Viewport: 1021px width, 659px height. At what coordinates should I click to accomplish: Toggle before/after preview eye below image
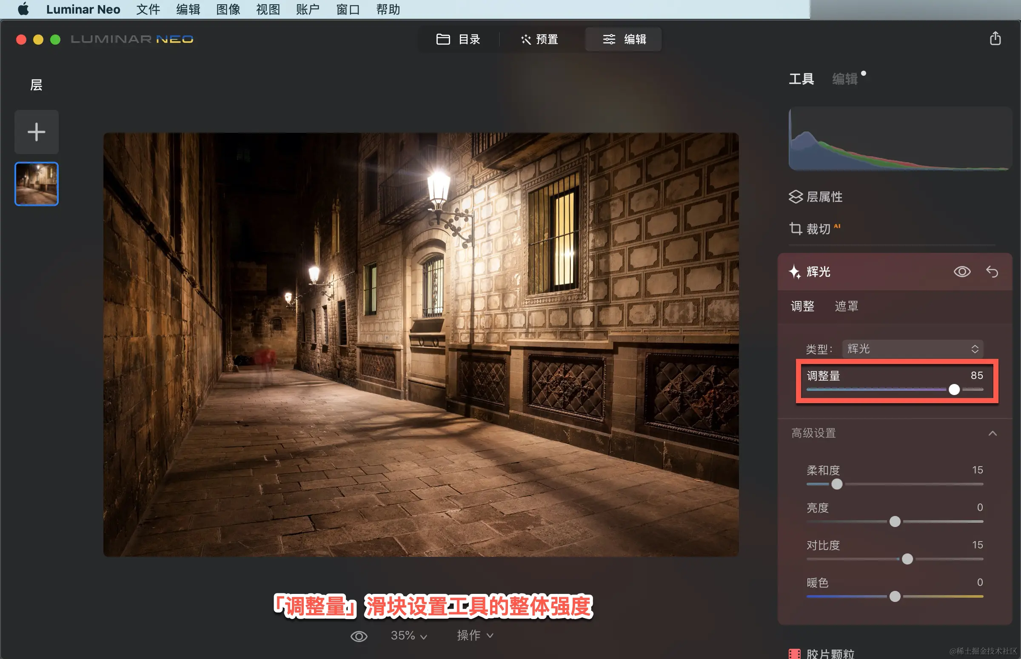point(359,636)
